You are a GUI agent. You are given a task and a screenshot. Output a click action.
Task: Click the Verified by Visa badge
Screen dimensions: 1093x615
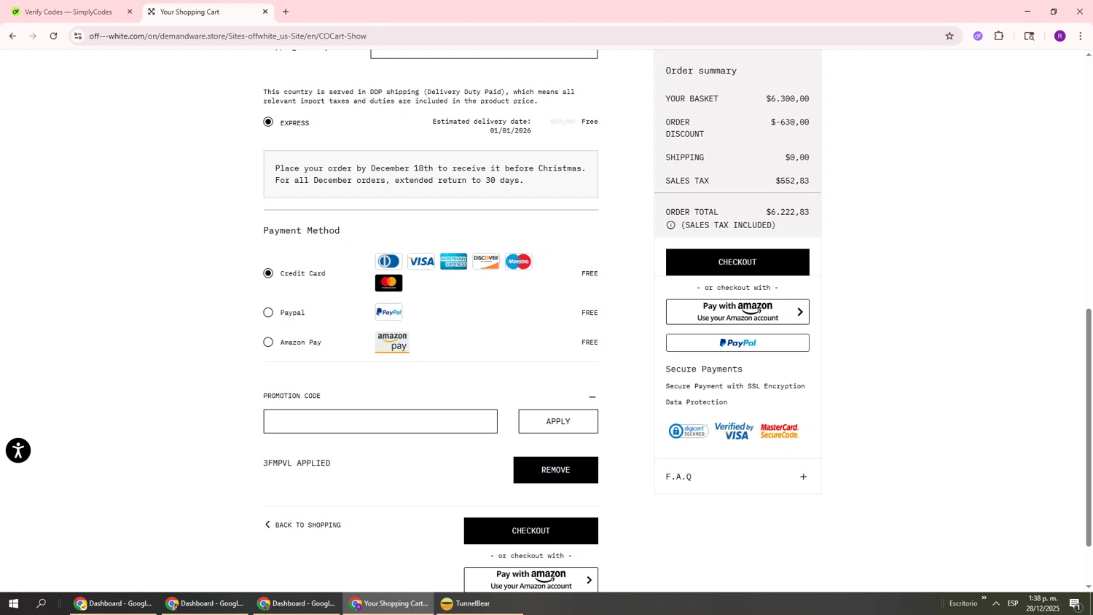(734, 431)
